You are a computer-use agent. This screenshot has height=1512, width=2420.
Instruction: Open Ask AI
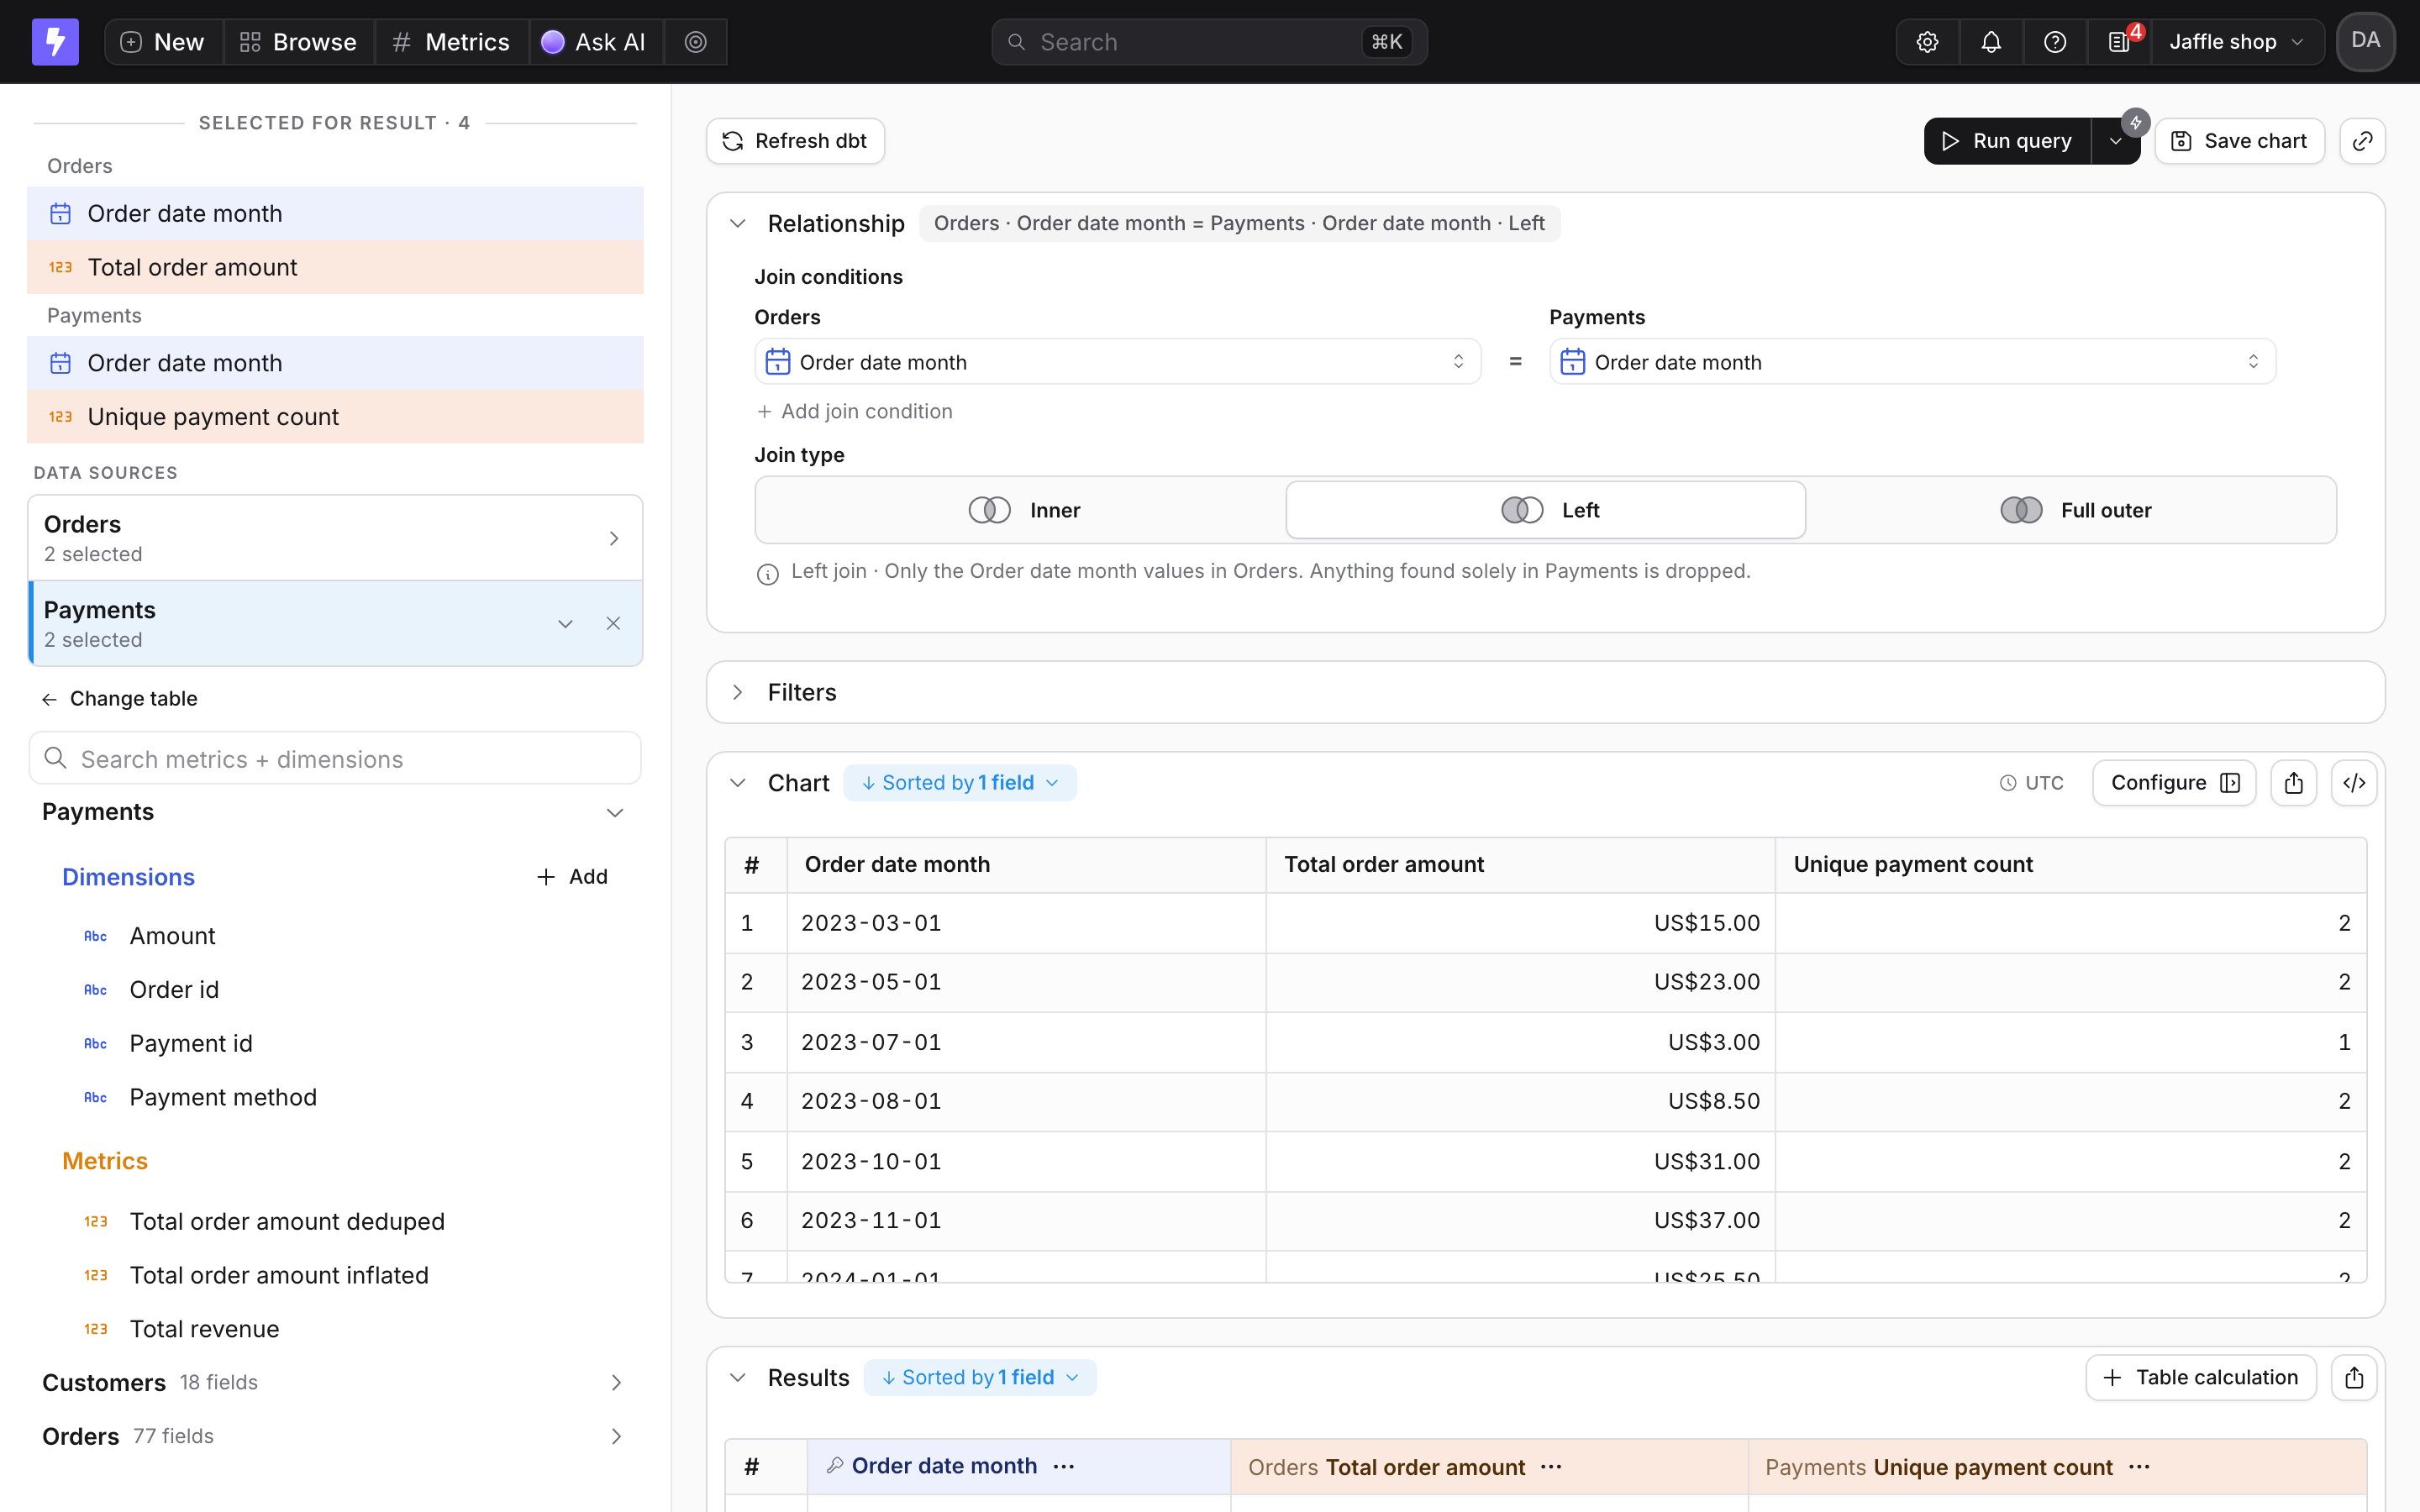[595, 42]
